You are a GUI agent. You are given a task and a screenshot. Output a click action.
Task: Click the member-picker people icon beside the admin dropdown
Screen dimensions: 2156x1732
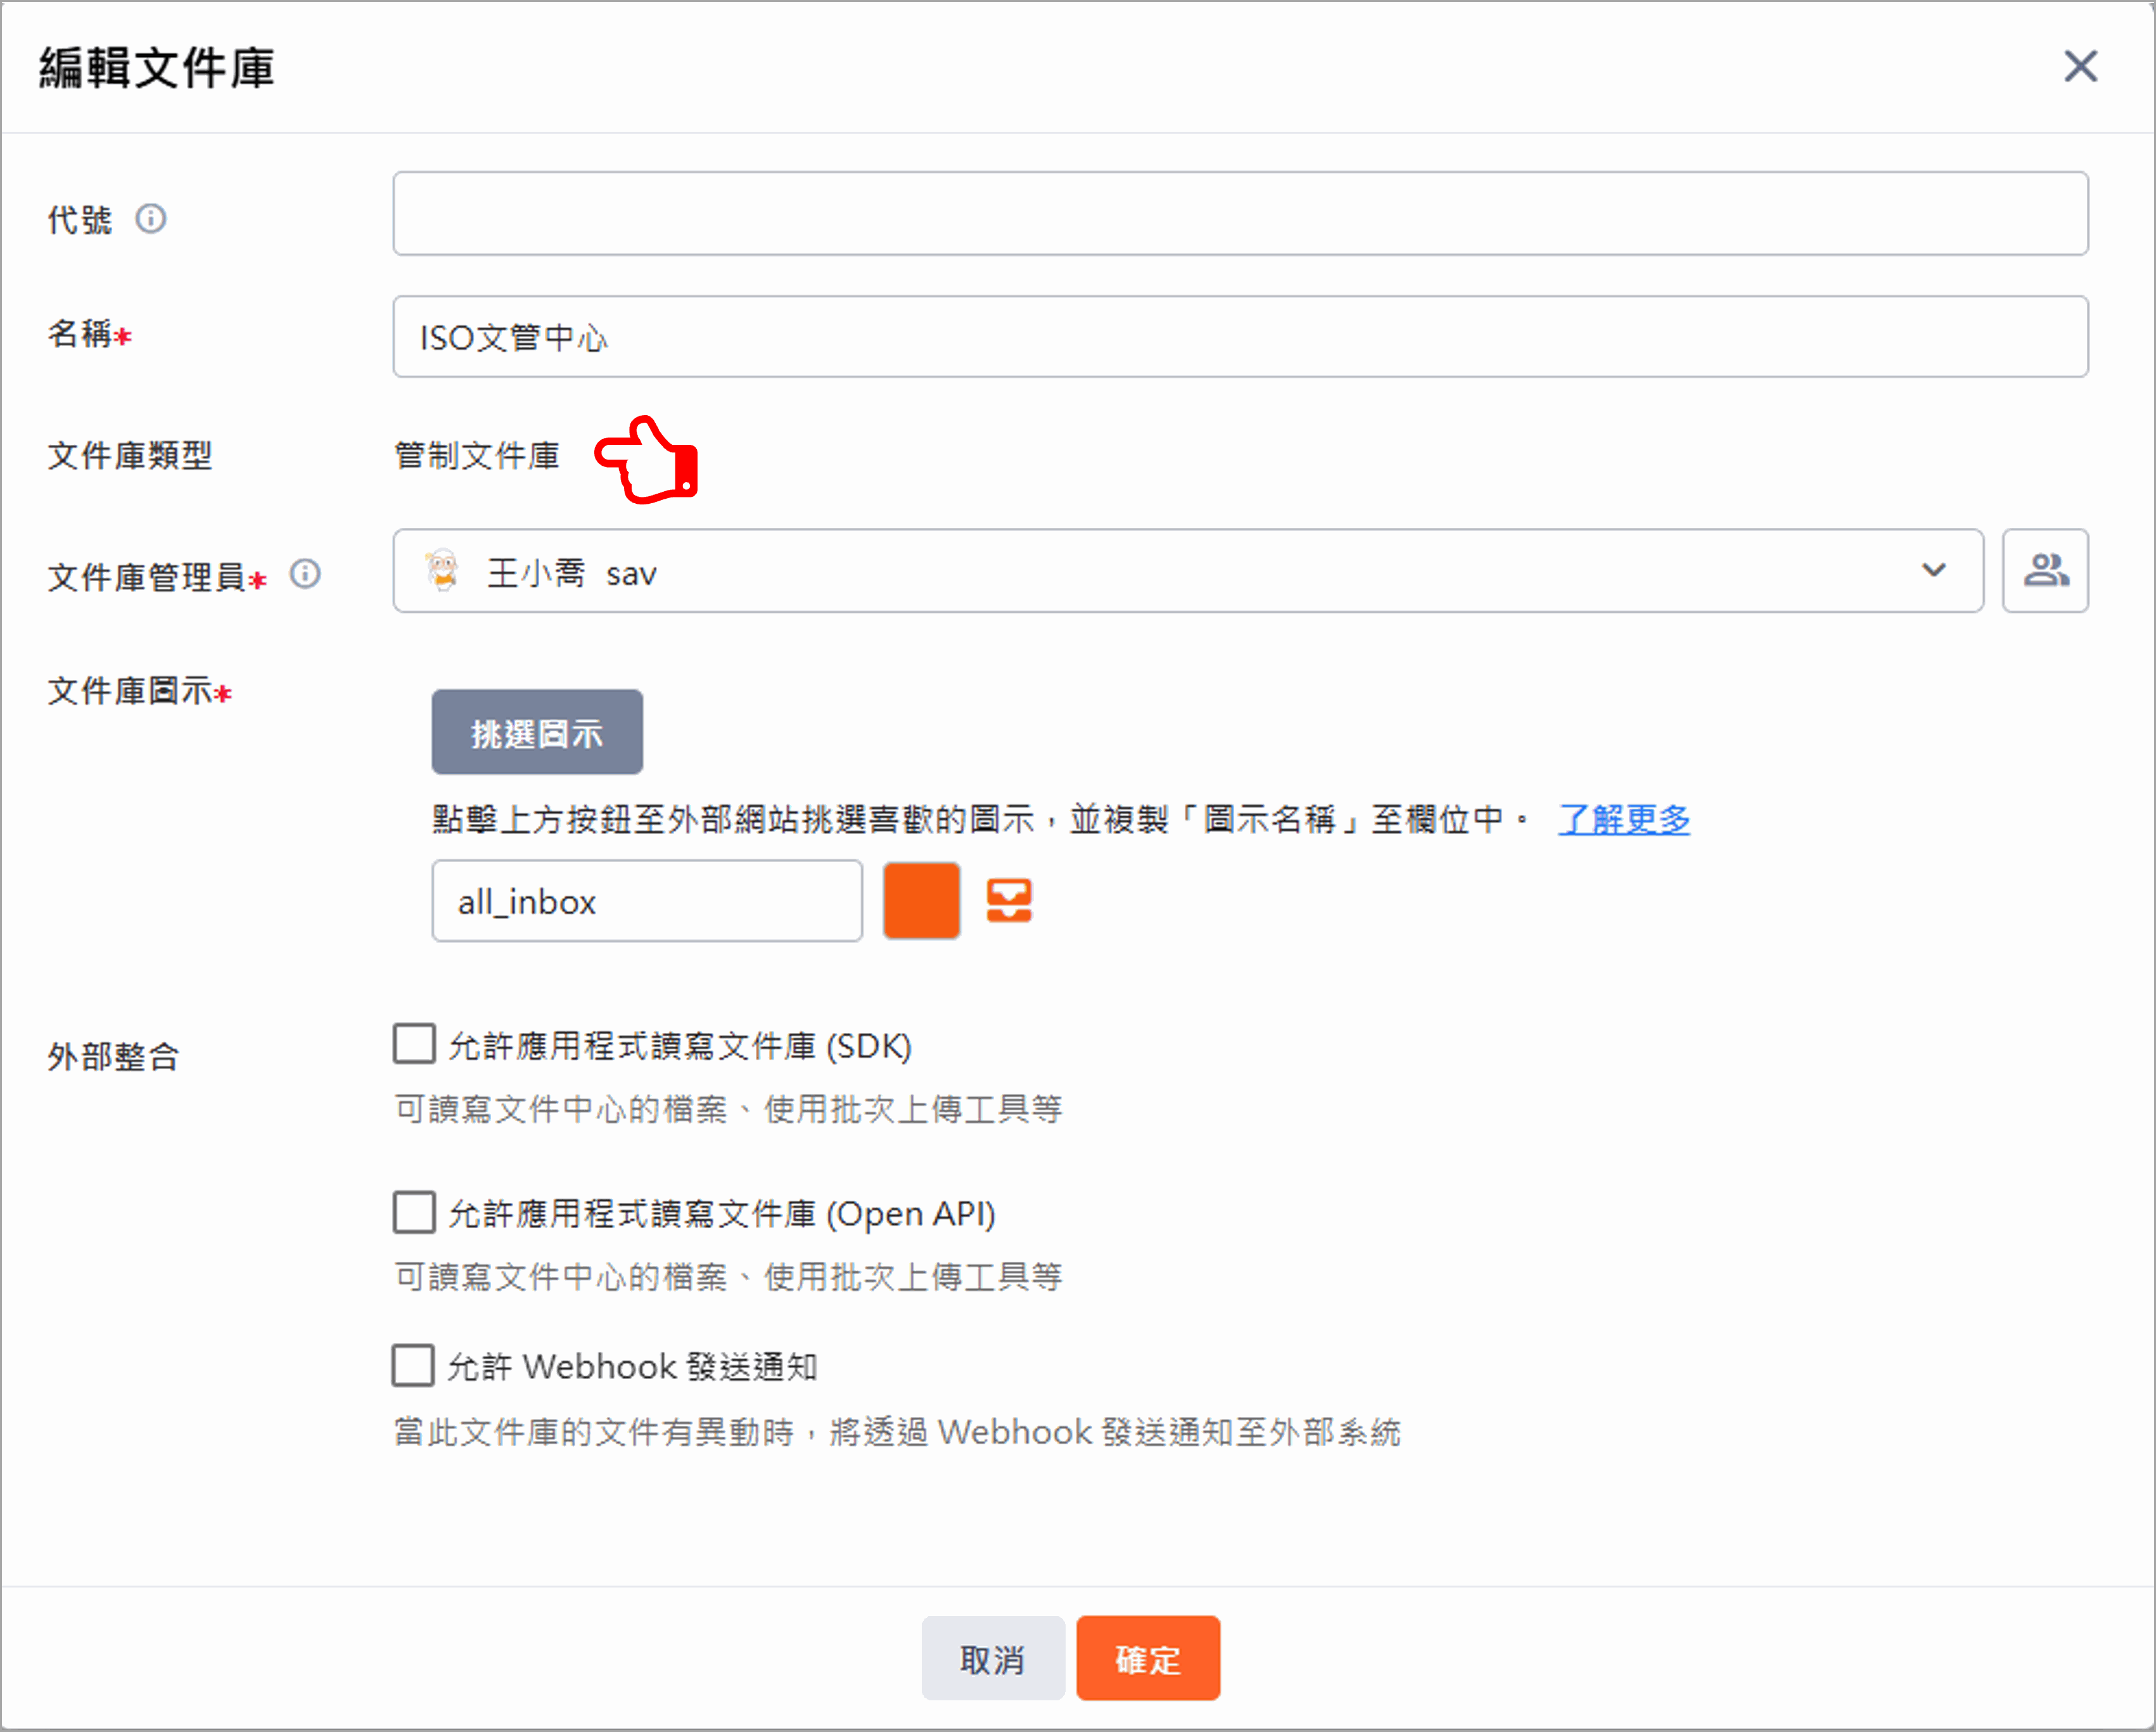click(x=2045, y=570)
